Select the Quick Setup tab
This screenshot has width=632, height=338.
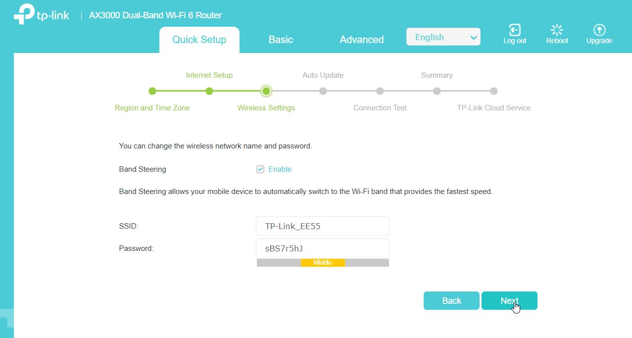point(199,40)
